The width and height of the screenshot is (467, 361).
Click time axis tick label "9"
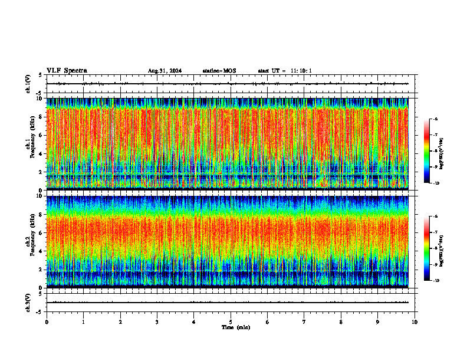[377, 322]
